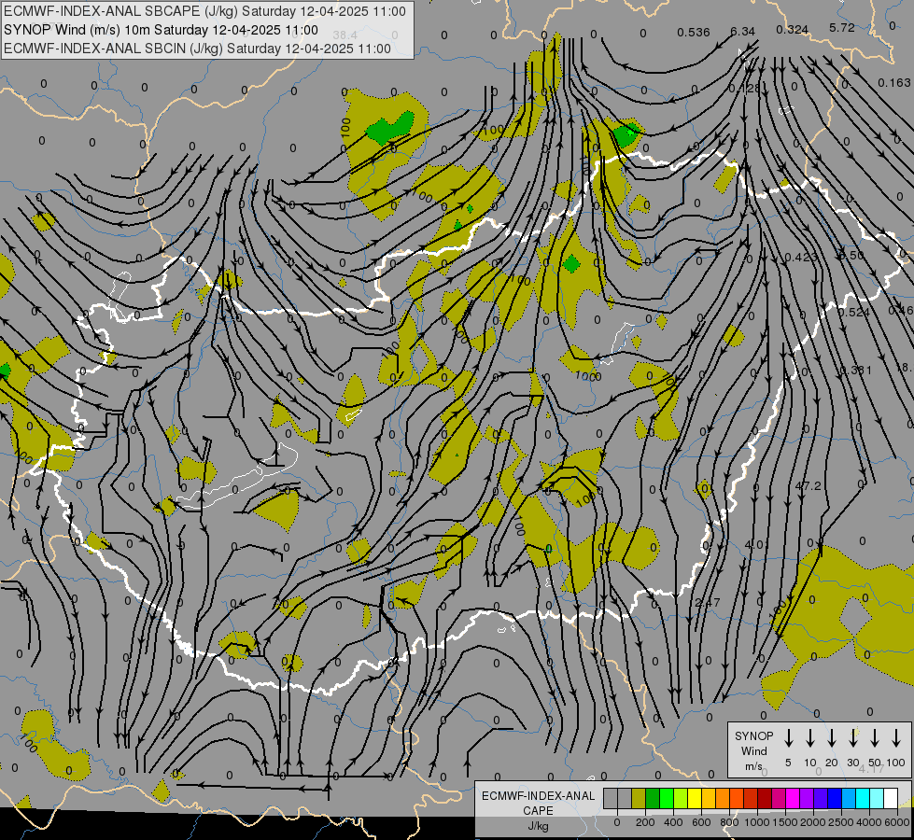This screenshot has height=840, width=914.
Task: Pick the pale cyan swatch right of 4000 tick
Action: (x=878, y=798)
